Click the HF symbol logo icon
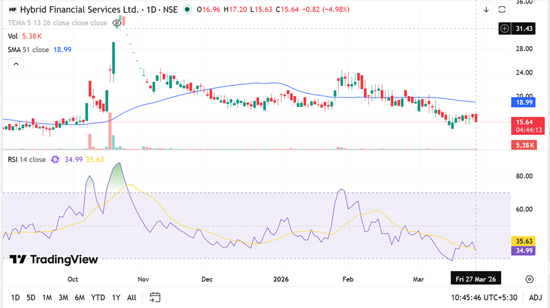The image size is (550, 308). pos(13,9)
